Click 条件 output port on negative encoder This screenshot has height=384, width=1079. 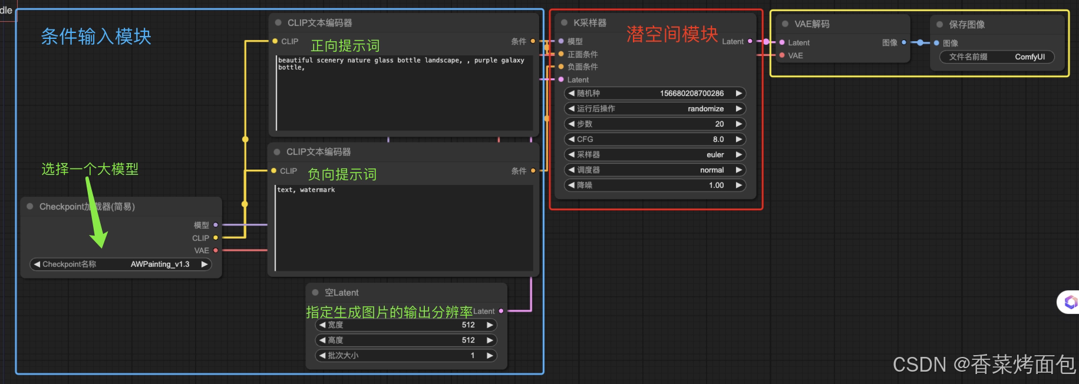pyautogui.click(x=533, y=170)
